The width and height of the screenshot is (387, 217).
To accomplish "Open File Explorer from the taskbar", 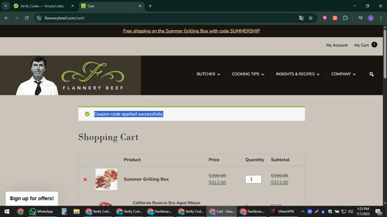I will 76,212.
